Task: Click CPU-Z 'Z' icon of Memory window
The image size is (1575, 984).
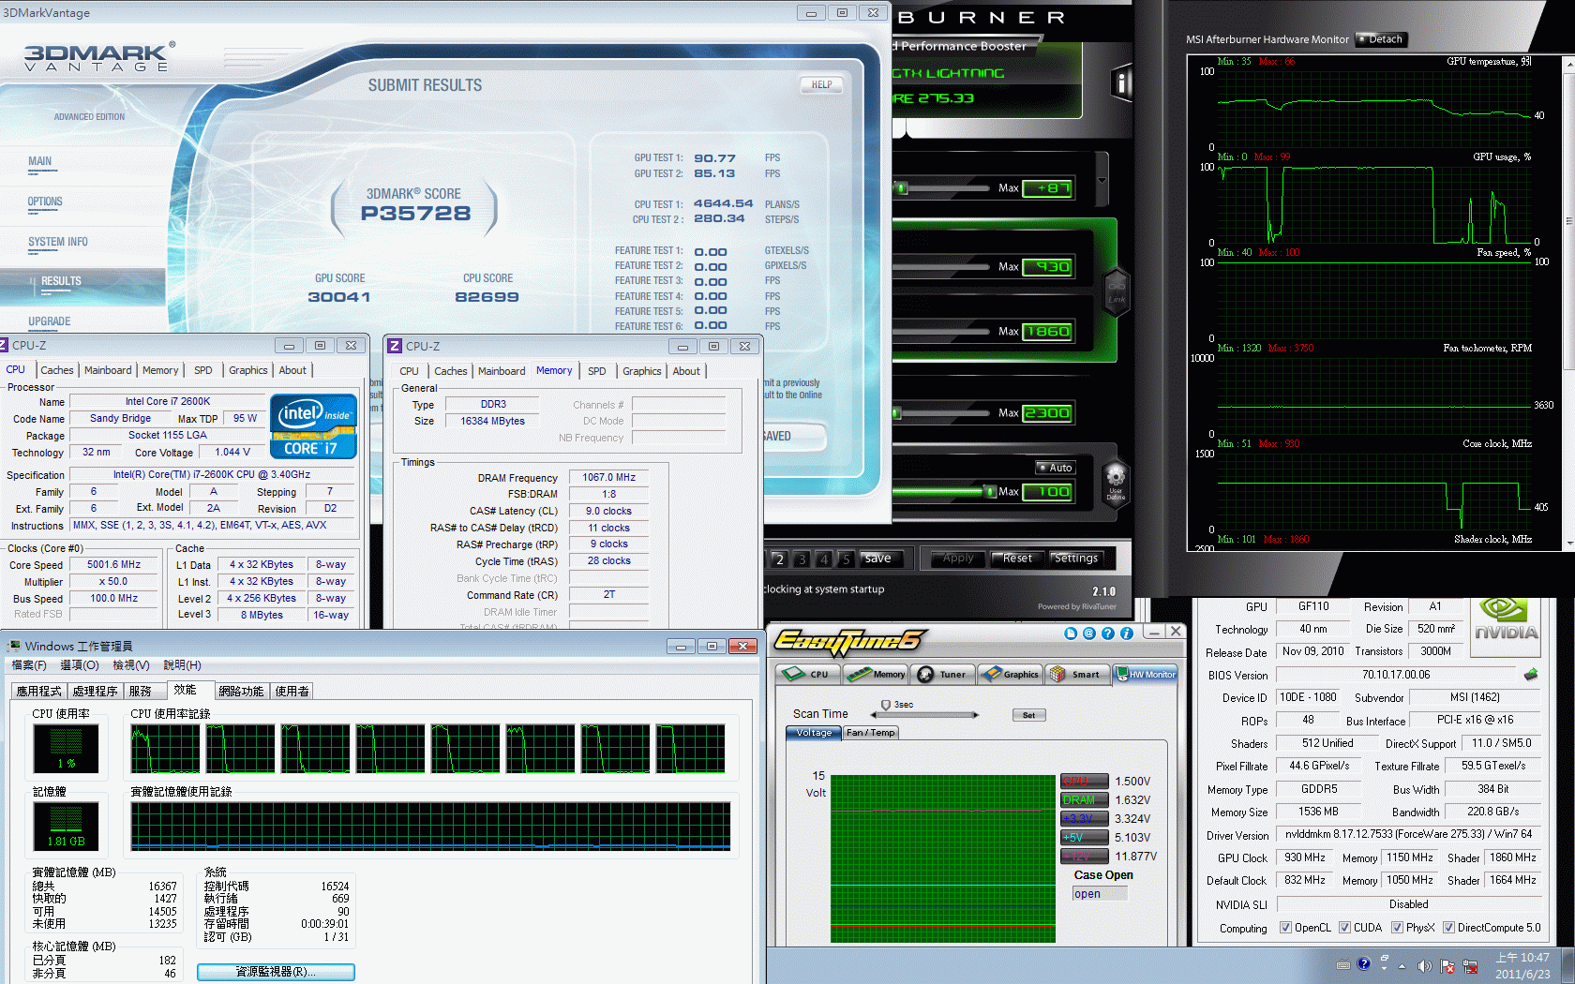Action: tap(395, 346)
